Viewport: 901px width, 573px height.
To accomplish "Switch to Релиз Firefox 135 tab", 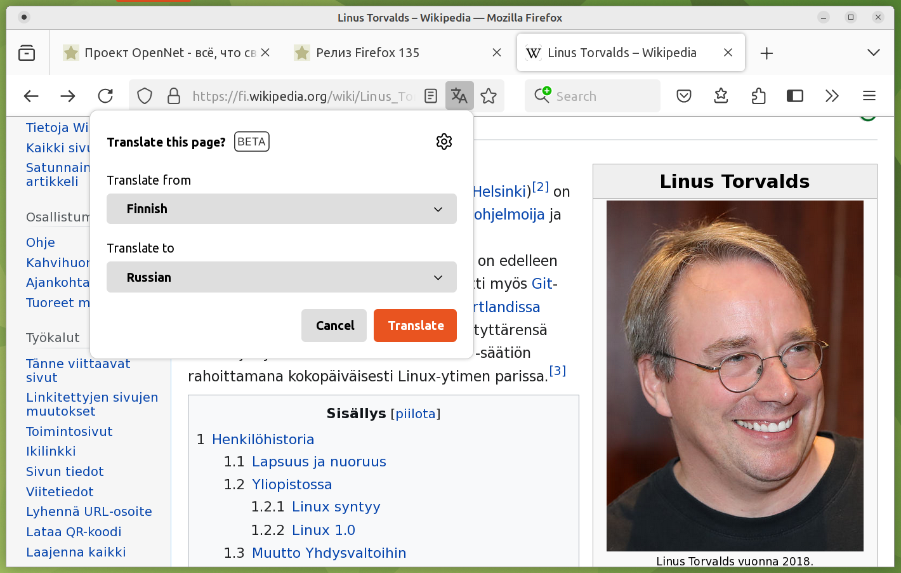I will click(x=399, y=53).
